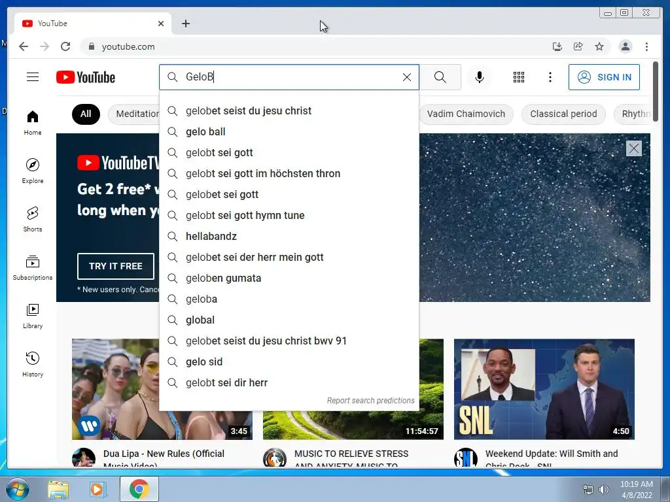The image size is (670, 502).
Task: Open Windows Media Player from taskbar
Action: (98, 490)
